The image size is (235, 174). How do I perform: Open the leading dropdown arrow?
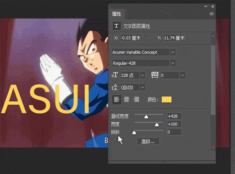click(x=143, y=87)
